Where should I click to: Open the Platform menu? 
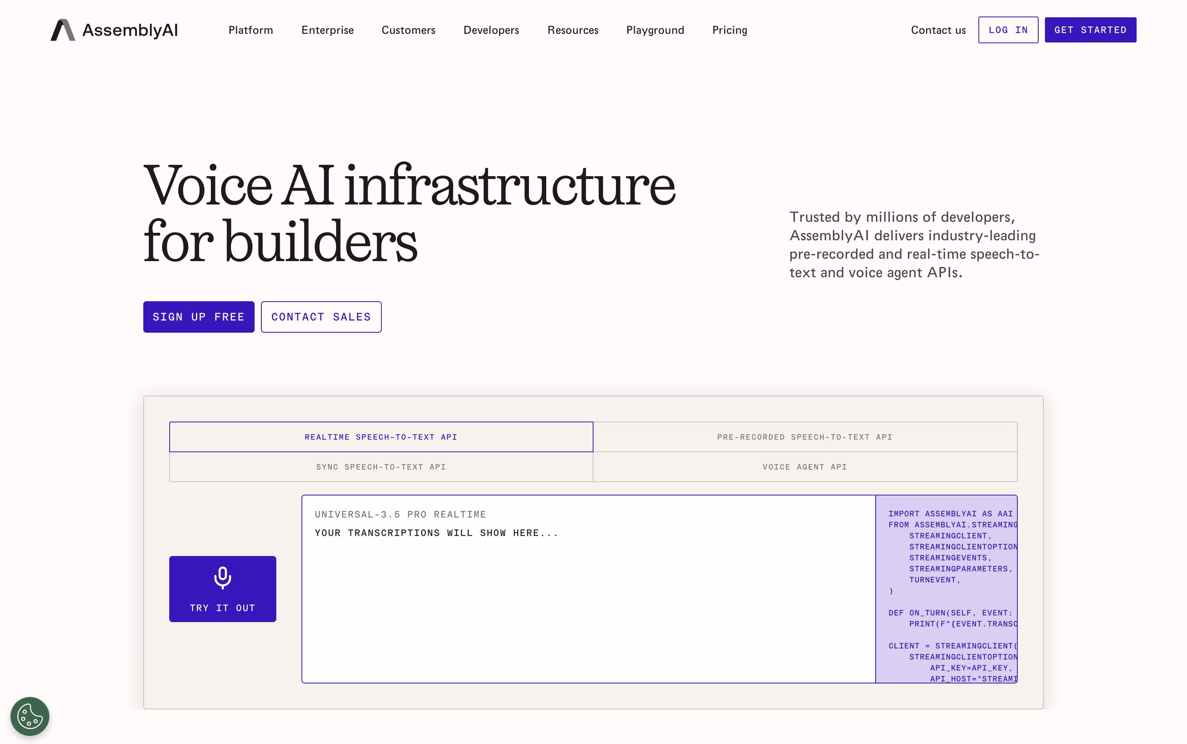(x=251, y=30)
